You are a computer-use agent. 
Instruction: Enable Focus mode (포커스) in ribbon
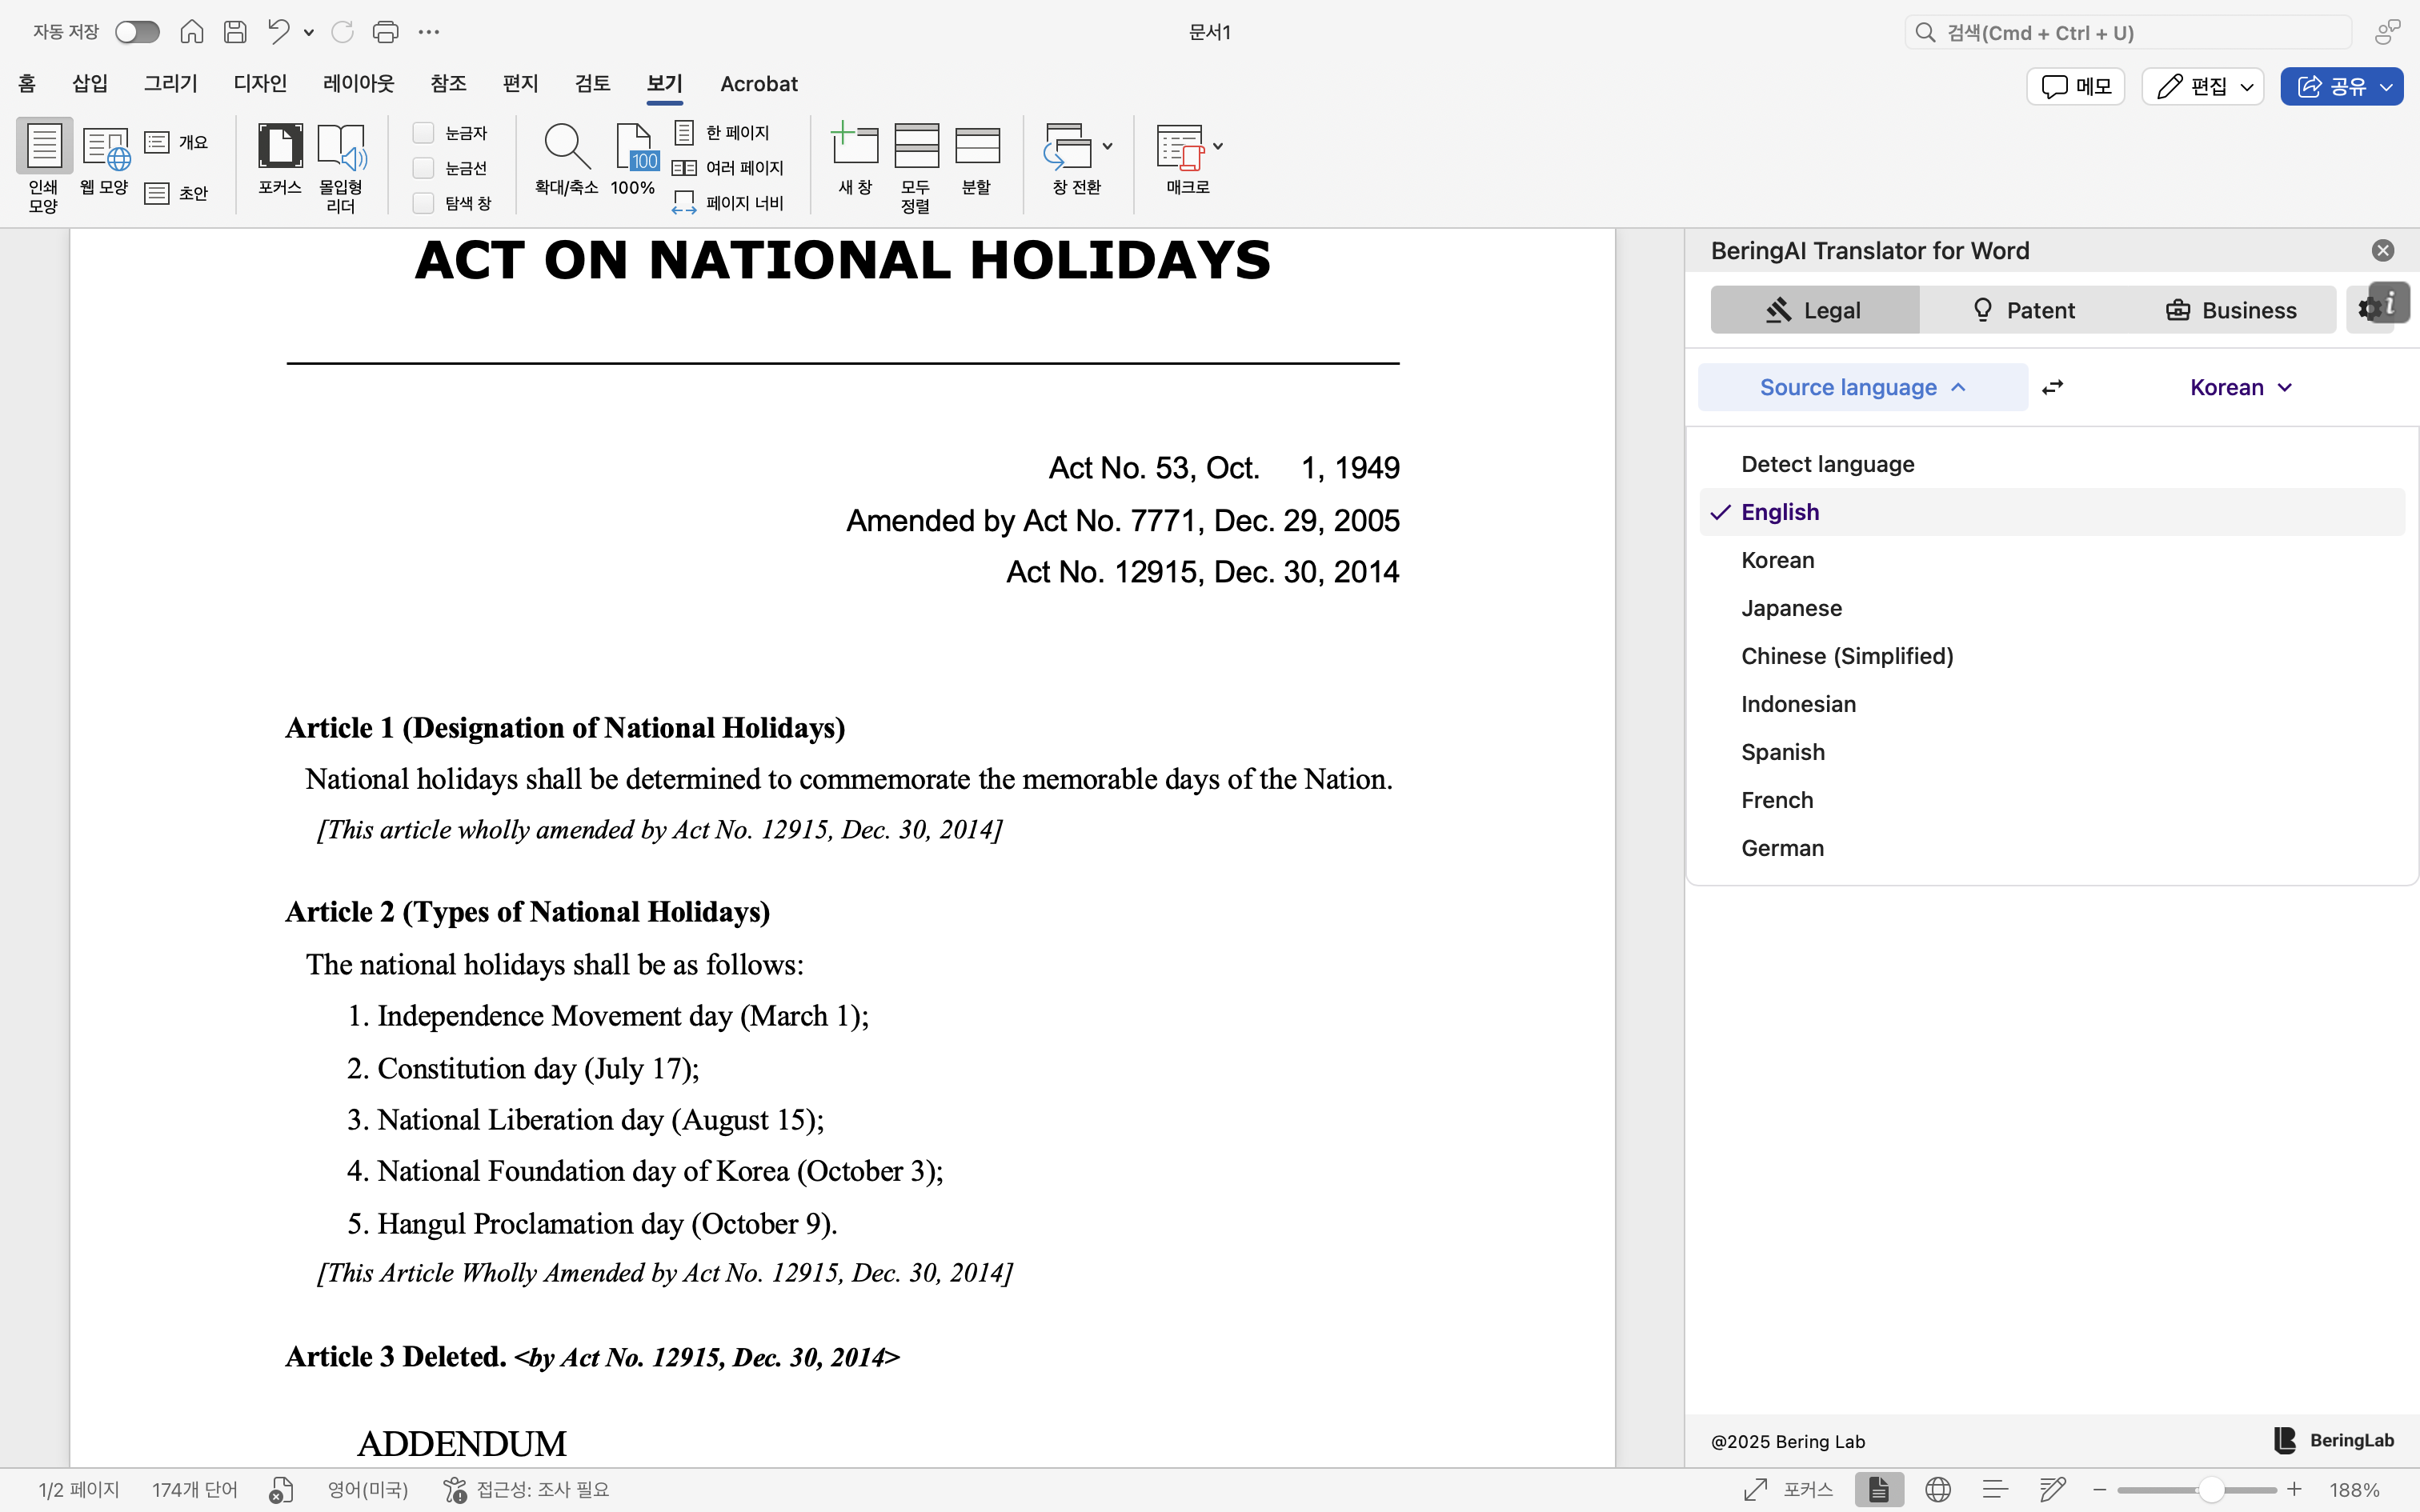[x=280, y=160]
